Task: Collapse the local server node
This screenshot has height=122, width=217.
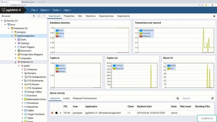Action: click(5, 24)
